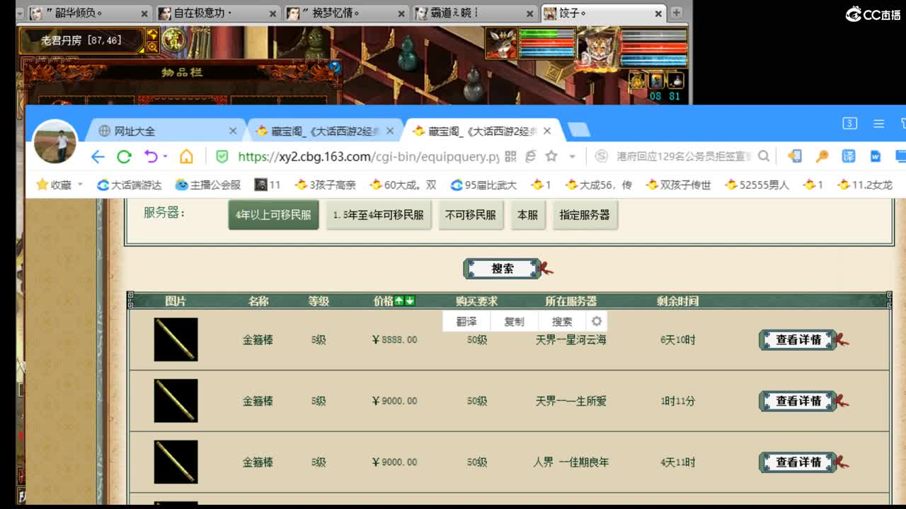Add a new game window tab with plus

[676, 13]
